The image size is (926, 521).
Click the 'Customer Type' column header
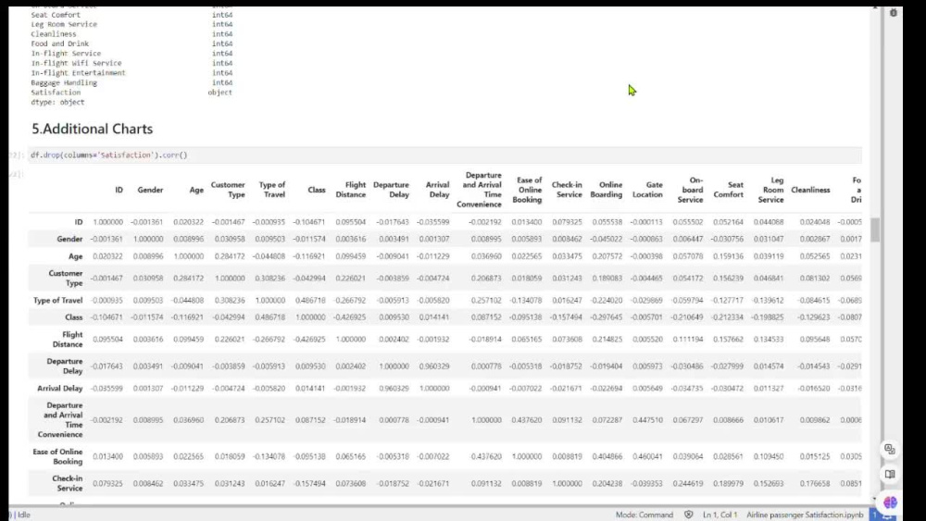click(x=228, y=190)
